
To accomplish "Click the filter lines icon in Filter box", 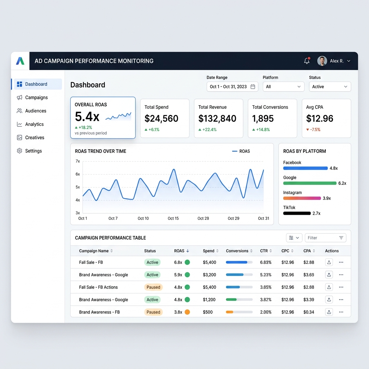I will click(341, 238).
